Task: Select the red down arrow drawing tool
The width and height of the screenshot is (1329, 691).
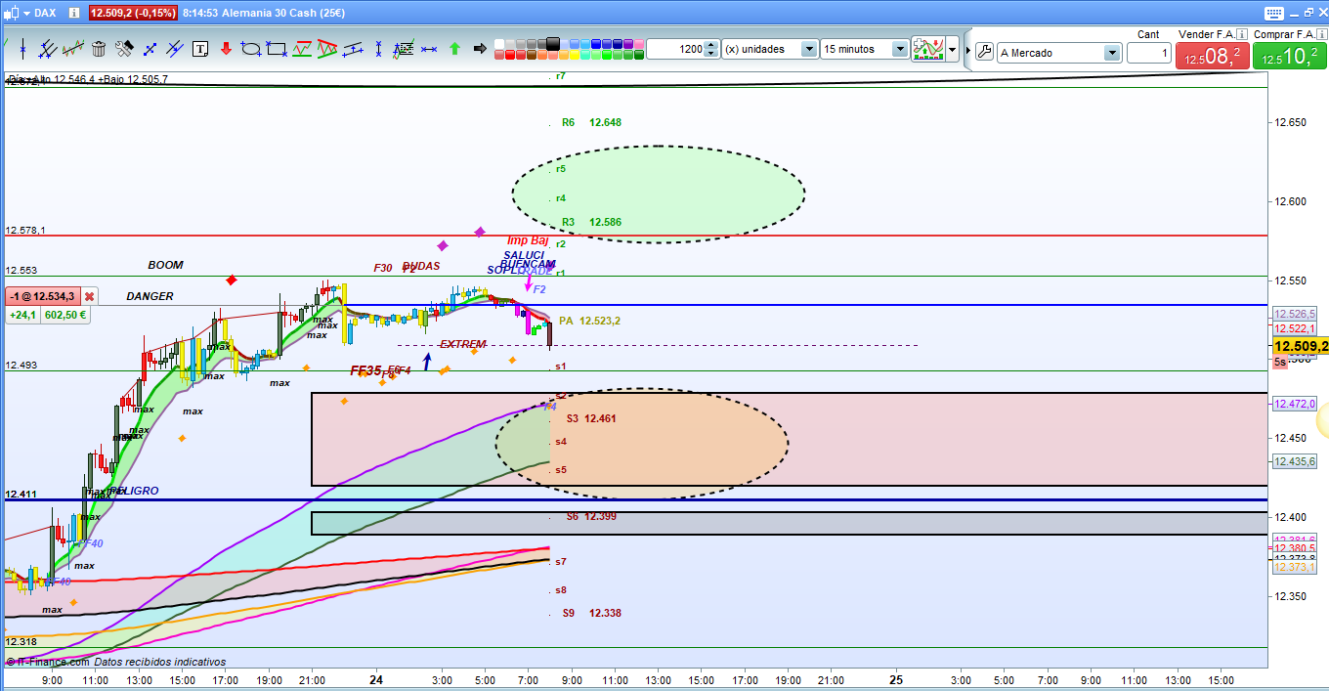Action: [x=226, y=49]
